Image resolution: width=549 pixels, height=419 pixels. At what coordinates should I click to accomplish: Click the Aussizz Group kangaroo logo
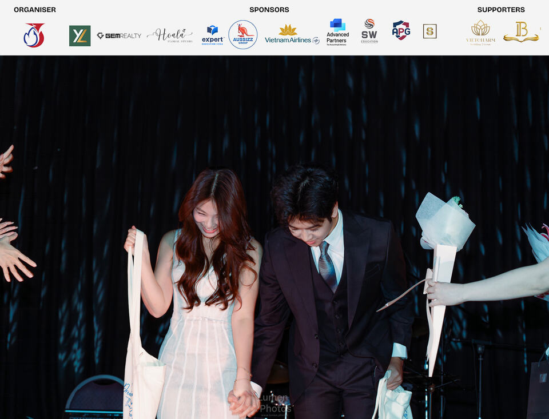point(243,34)
